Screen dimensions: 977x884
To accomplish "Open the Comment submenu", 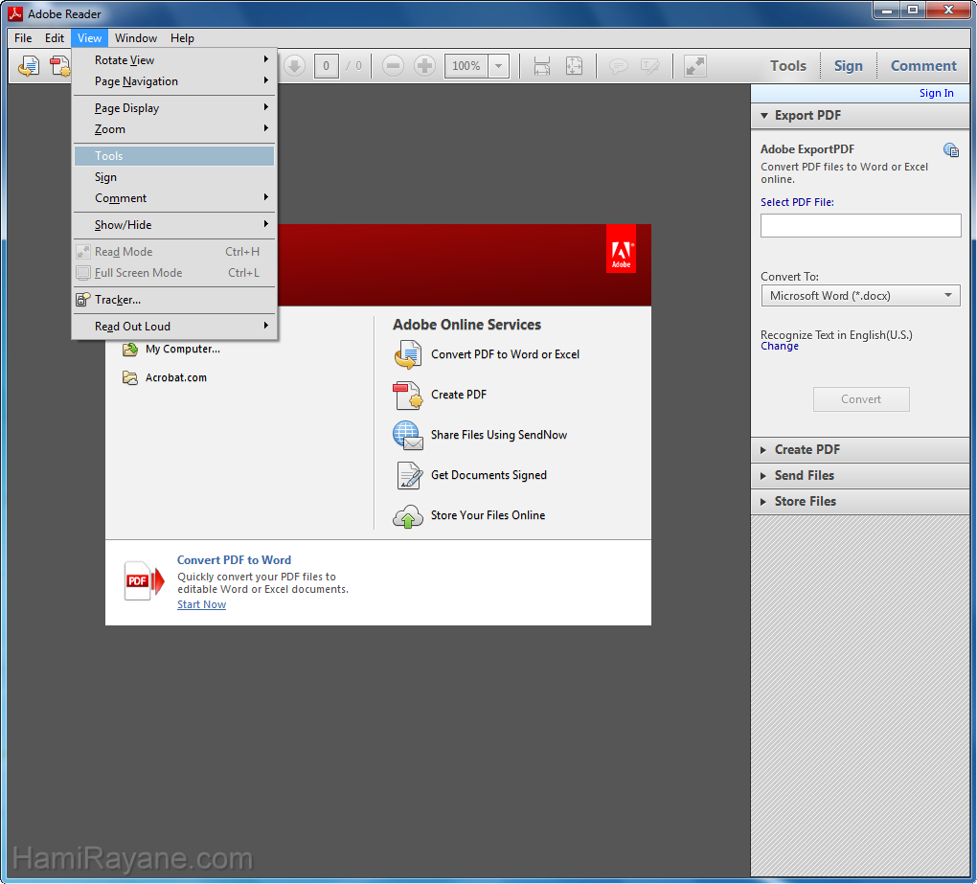I will click(174, 198).
